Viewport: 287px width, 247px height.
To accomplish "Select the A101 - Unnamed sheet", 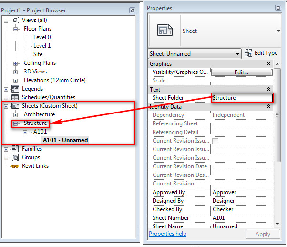I will pyautogui.click(x=65, y=140).
